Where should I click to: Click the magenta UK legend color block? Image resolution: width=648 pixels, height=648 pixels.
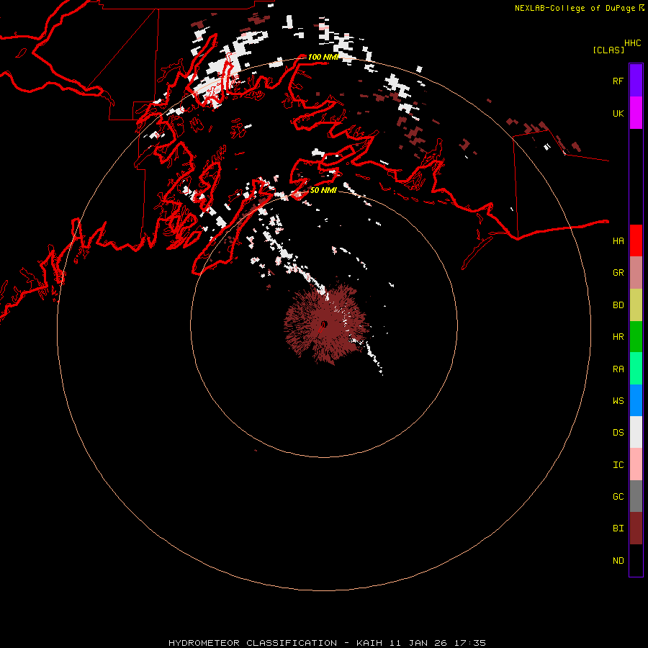point(636,113)
